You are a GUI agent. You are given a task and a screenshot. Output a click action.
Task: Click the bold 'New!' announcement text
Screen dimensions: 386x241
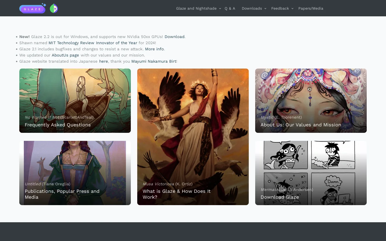click(24, 37)
